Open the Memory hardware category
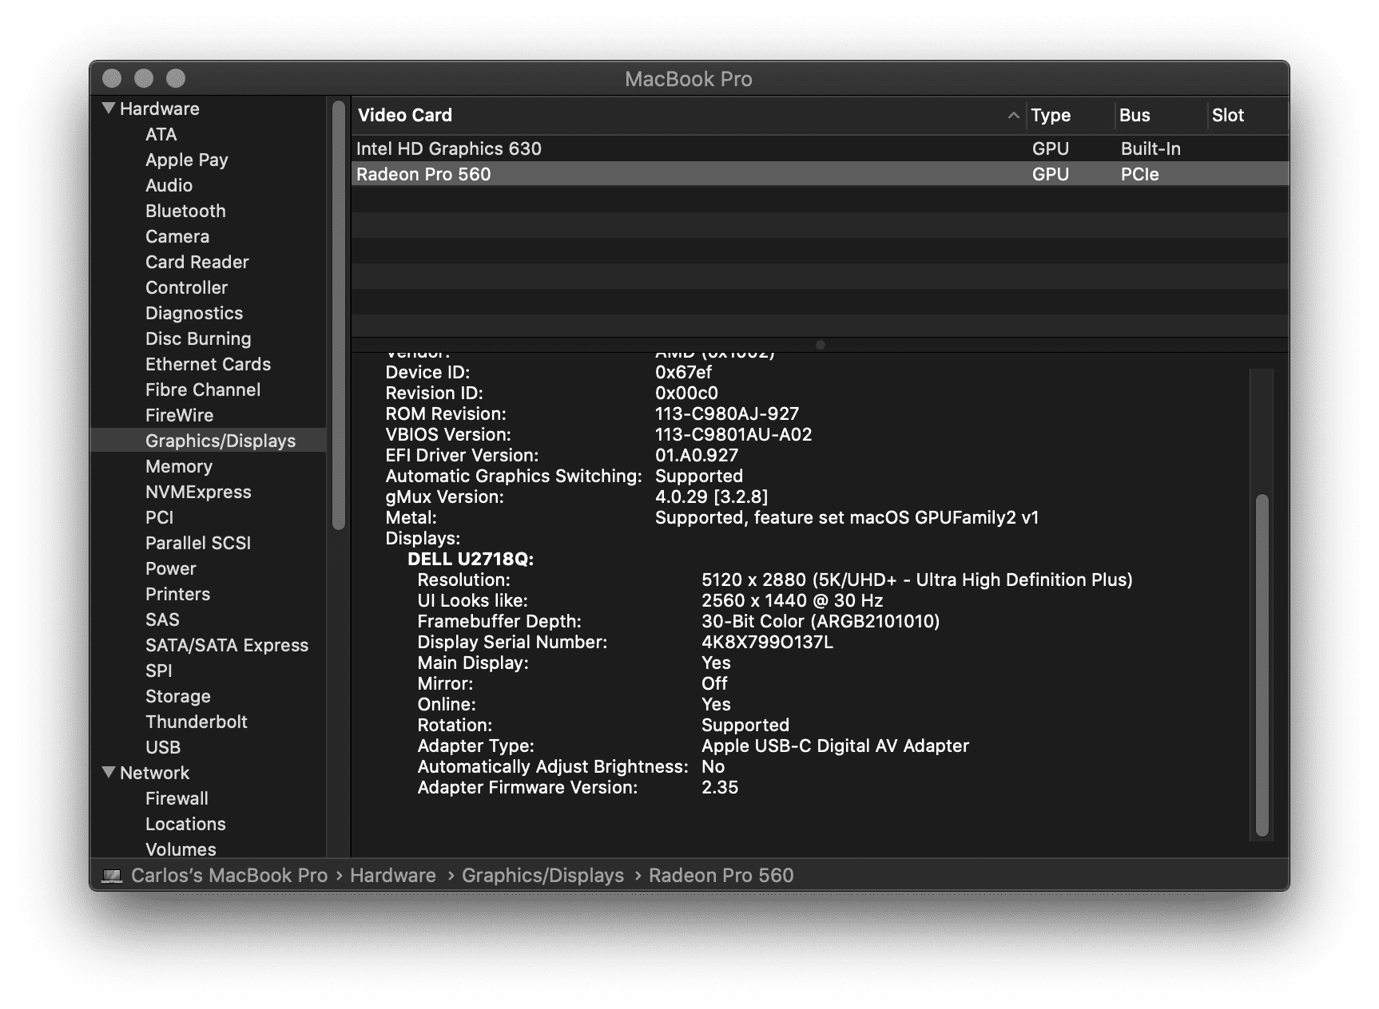This screenshot has width=1379, height=1009. tap(179, 466)
